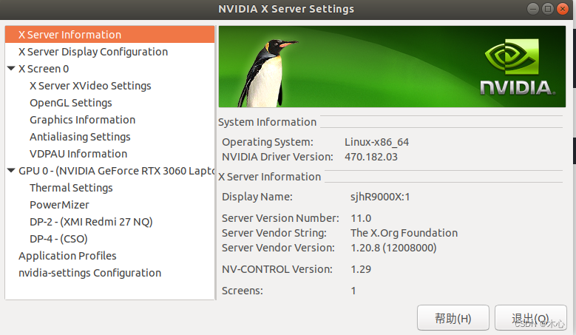Open X Server XVideo Settings
Screen dimensions: 576x335
pos(90,86)
